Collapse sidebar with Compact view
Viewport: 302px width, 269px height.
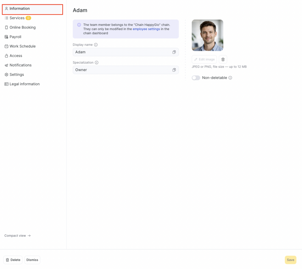coord(18,236)
